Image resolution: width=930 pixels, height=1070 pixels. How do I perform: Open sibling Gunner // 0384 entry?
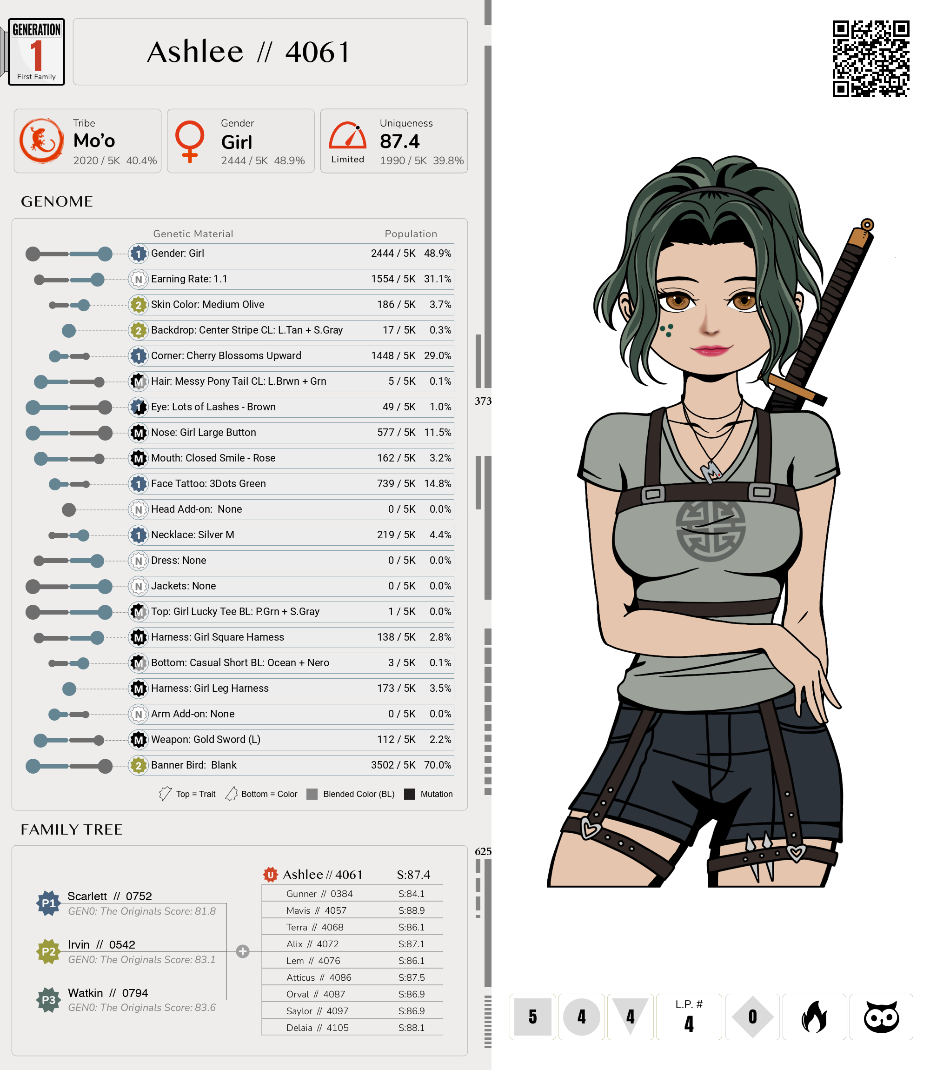pyautogui.click(x=319, y=894)
